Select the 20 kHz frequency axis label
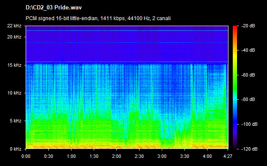Image resolution: width=267 pixels, height=166 pixels. (14, 37)
